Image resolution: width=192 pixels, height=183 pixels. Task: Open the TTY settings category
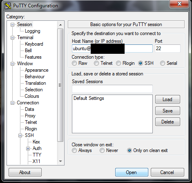(37, 155)
